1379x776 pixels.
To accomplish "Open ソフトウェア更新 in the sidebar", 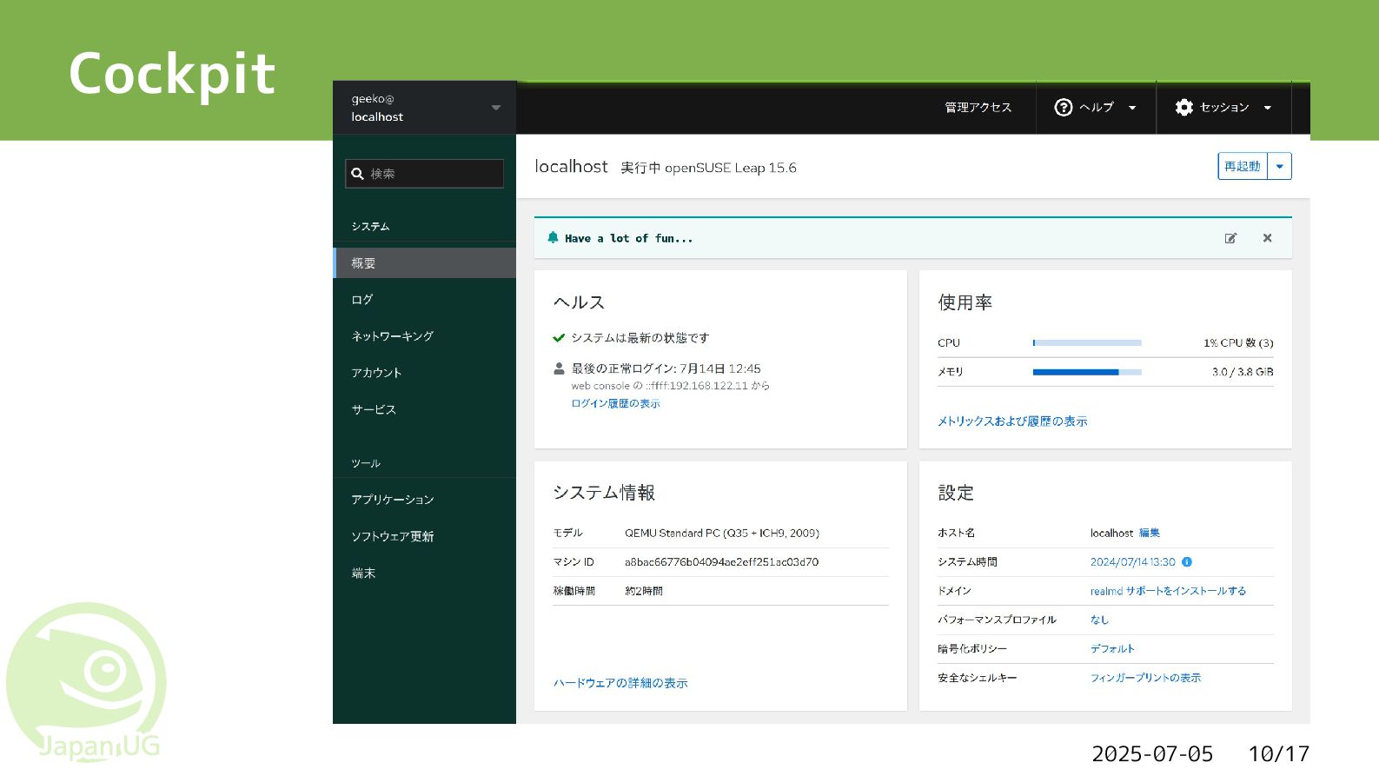I will pos(424,536).
